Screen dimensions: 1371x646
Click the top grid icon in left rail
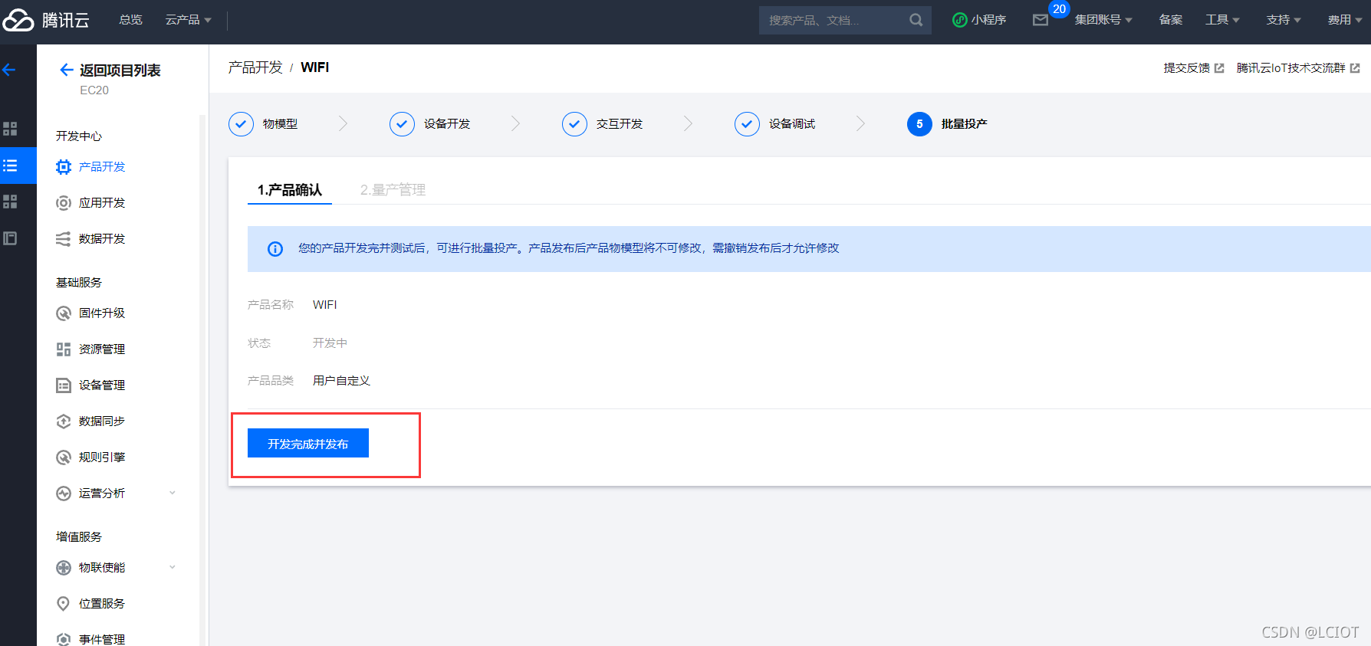click(10, 129)
